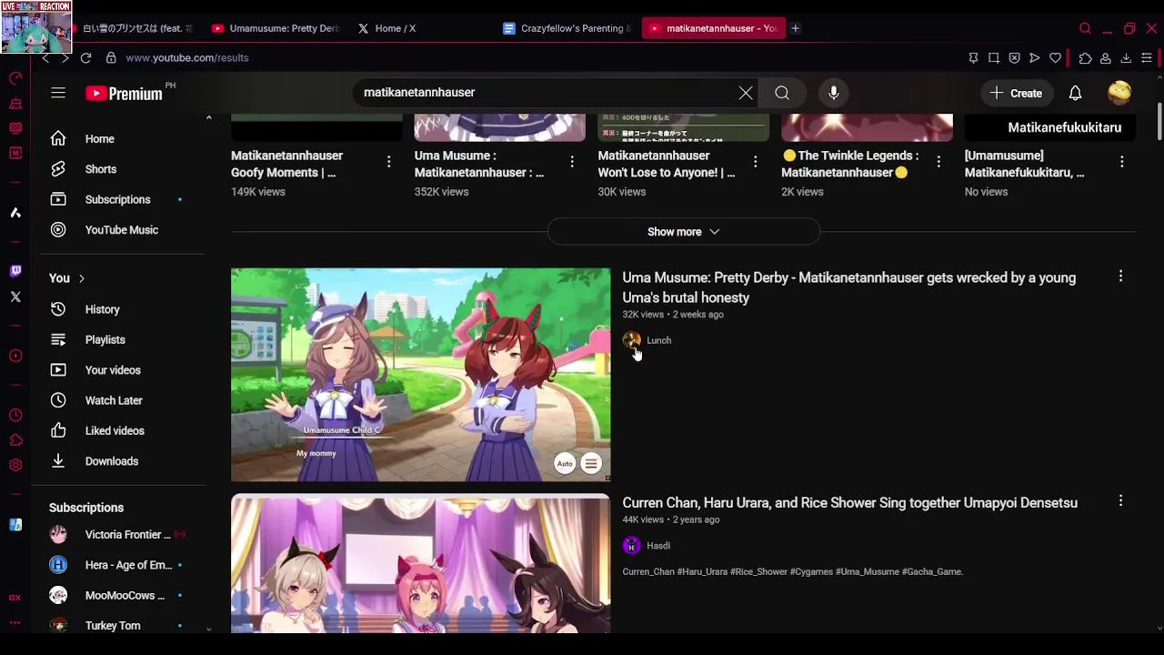Click the browser tab search magnifier icon

(1085, 28)
